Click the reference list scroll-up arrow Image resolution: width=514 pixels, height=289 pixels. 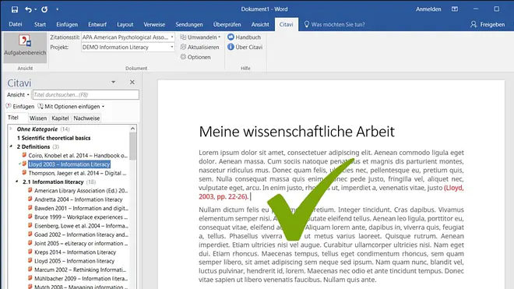point(132,129)
